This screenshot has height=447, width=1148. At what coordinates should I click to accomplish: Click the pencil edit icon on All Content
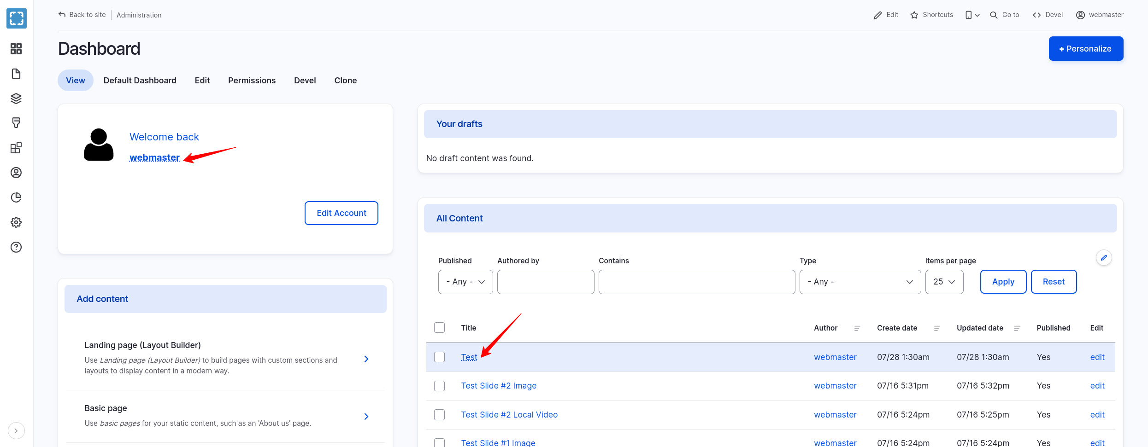[1104, 258]
